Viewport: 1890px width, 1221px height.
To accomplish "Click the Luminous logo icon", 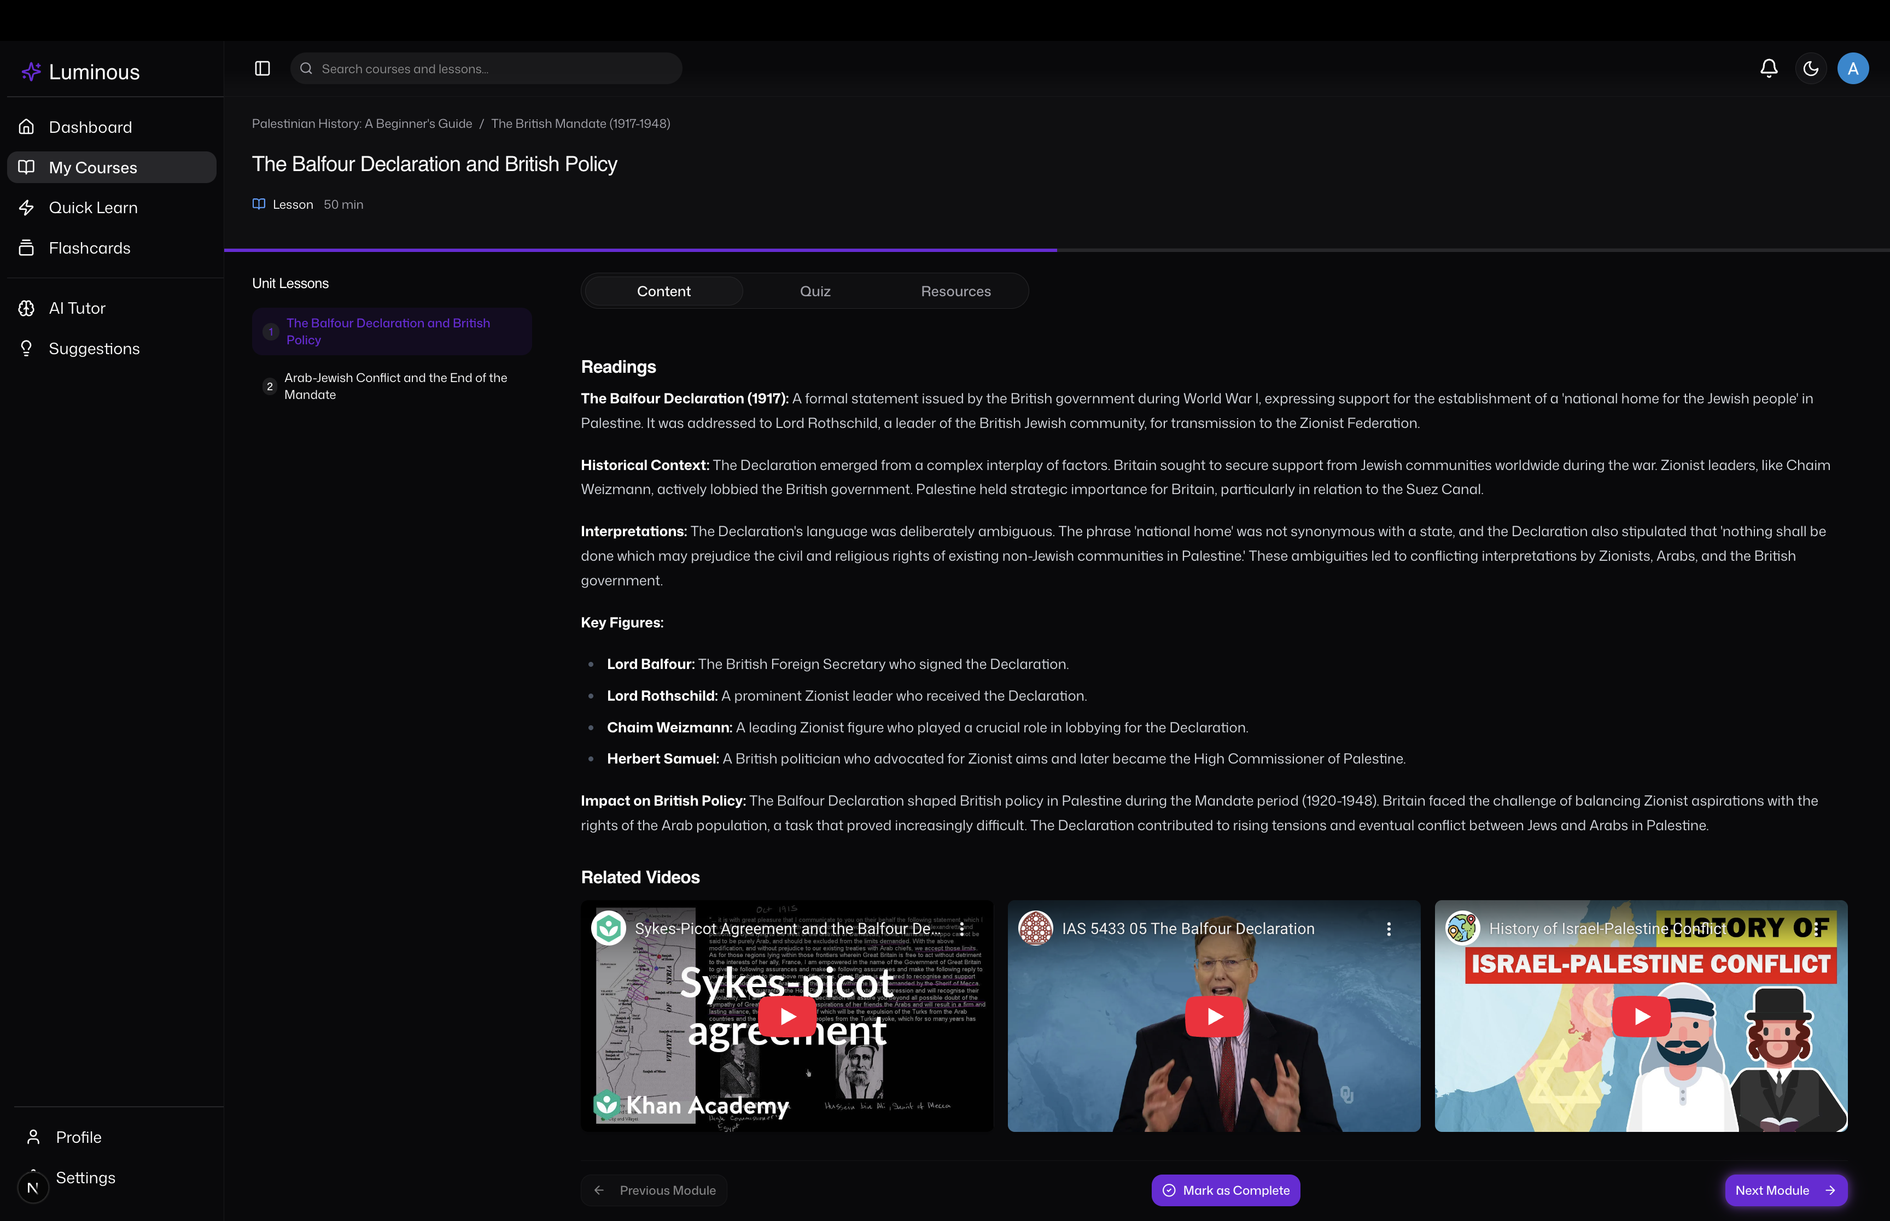I will coord(31,72).
